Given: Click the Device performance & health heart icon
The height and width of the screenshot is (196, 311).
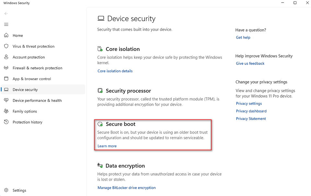Looking at the screenshot, I should coord(6,100).
